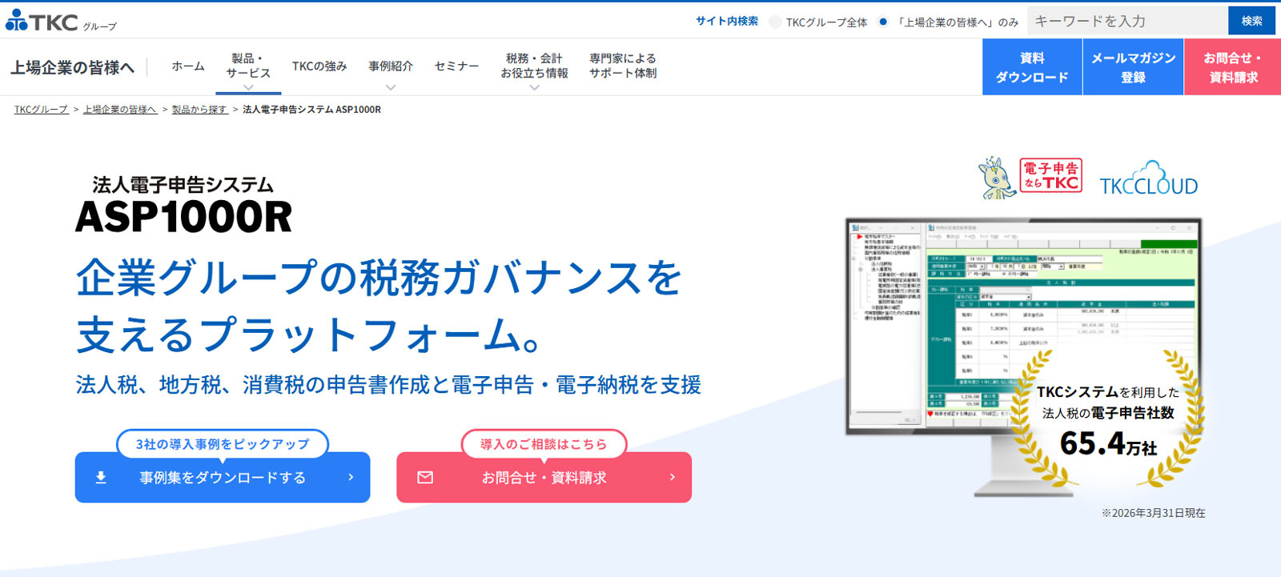This screenshot has width=1281, height=577.
Task: Click the 資料ダウンロード button
Action: (1032, 67)
